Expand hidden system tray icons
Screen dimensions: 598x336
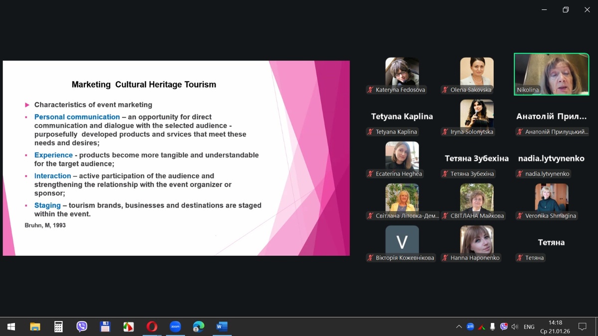pyautogui.click(x=458, y=327)
